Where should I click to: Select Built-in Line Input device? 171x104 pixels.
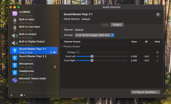[x=34, y=28]
